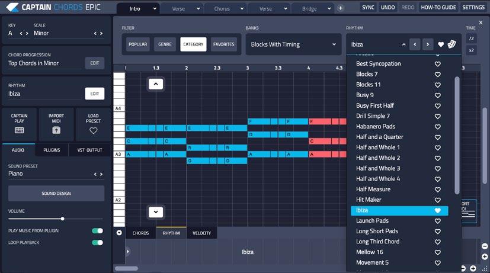Open the Intro tab dropdown arrow
Viewport: 490px width, 273px height.
155,8
